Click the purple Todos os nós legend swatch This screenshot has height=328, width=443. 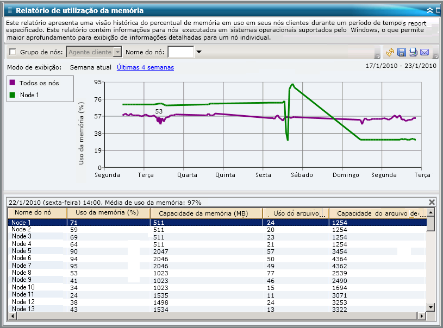click(13, 83)
